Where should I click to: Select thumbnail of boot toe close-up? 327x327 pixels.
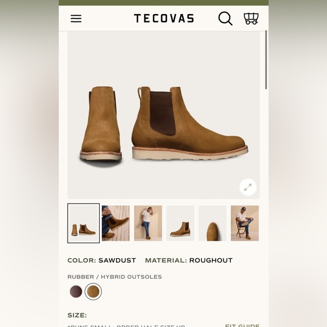tap(213, 223)
